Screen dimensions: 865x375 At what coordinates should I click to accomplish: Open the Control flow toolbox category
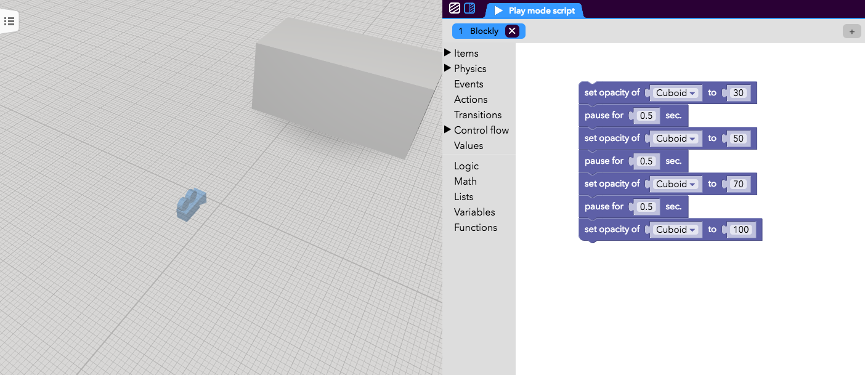coord(481,130)
